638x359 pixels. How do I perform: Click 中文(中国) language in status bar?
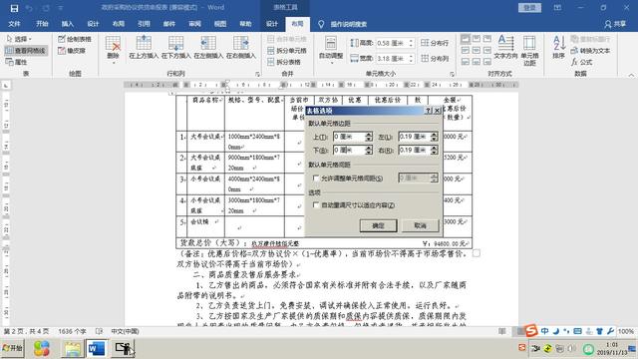coord(125,332)
